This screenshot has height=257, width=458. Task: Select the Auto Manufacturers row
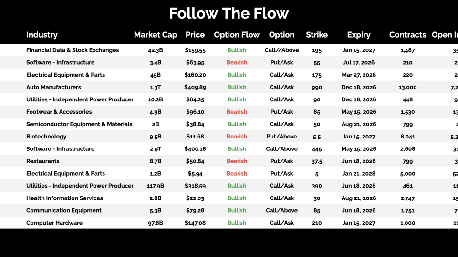pyautogui.click(x=53, y=87)
